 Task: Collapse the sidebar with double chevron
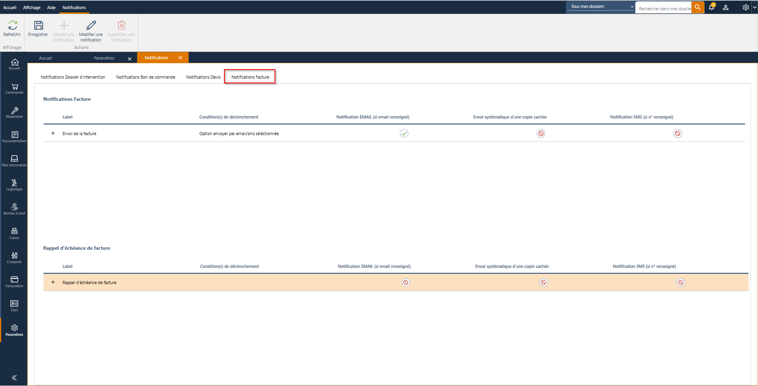tap(14, 378)
